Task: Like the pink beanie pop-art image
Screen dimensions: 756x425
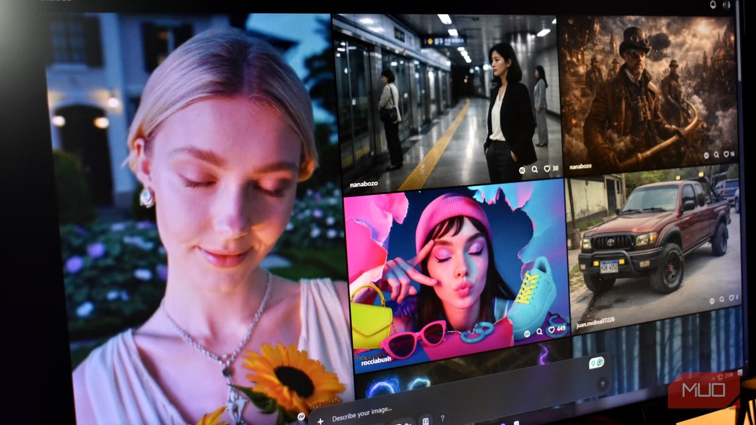Action: click(x=551, y=330)
